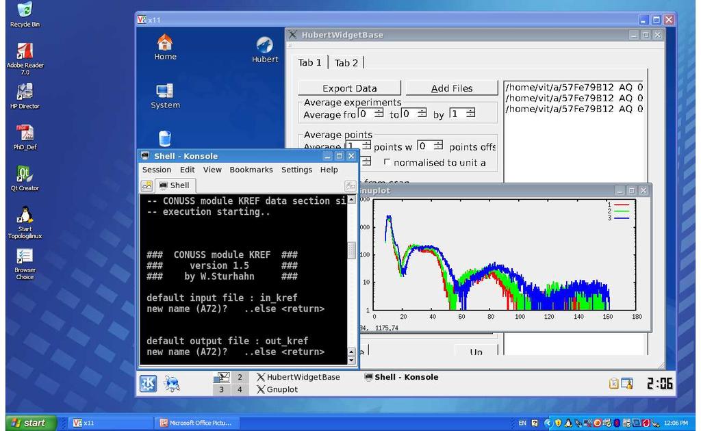Click the Klipper clipboard icon in KDE panel
Viewport: 701px width, 431px height.
pos(614,383)
